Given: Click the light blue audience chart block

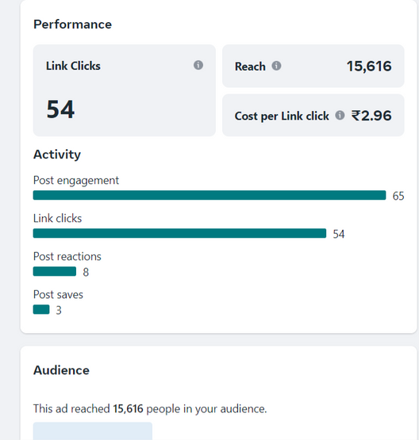Looking at the screenshot, I should [93, 431].
